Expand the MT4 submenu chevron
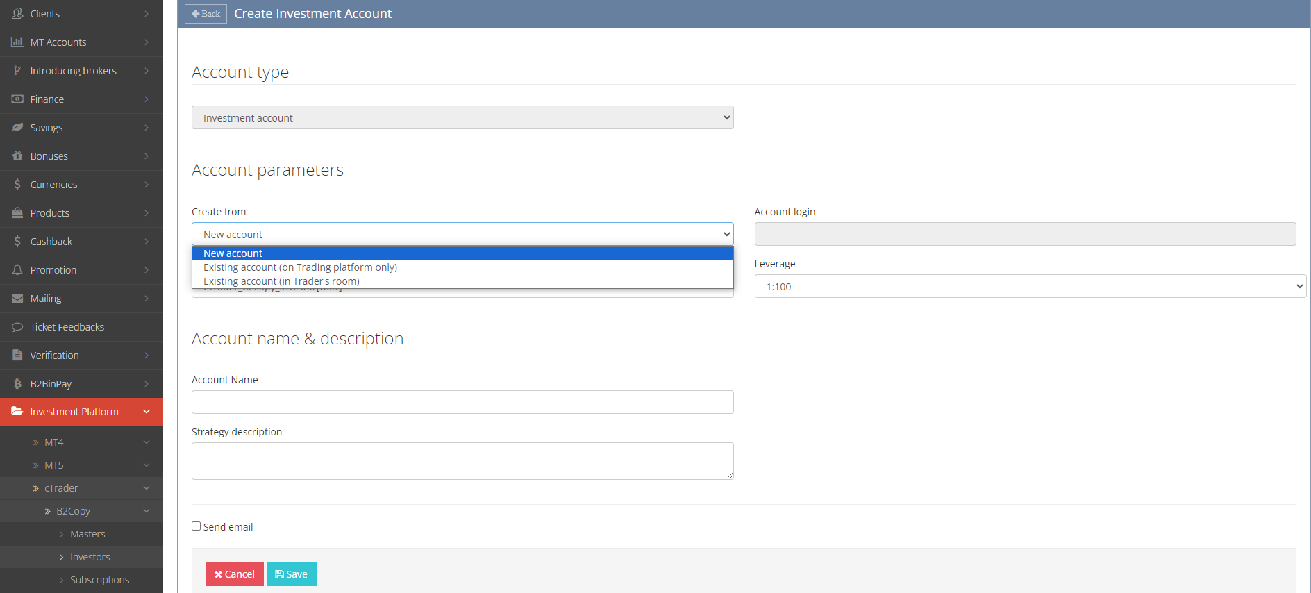 [147, 442]
